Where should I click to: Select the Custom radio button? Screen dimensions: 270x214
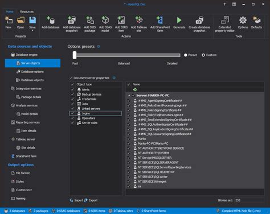click(x=203, y=55)
